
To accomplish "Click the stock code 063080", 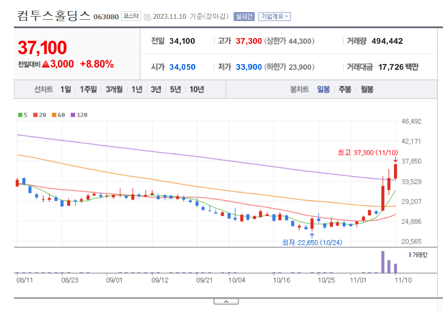I will click(106, 17).
